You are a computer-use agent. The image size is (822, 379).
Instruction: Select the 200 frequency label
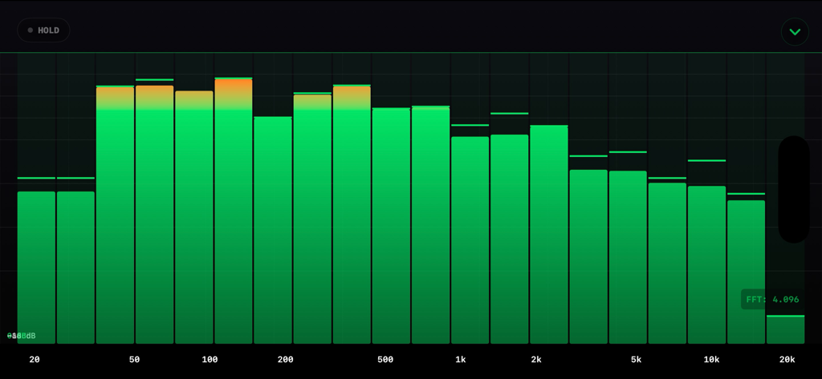point(285,360)
